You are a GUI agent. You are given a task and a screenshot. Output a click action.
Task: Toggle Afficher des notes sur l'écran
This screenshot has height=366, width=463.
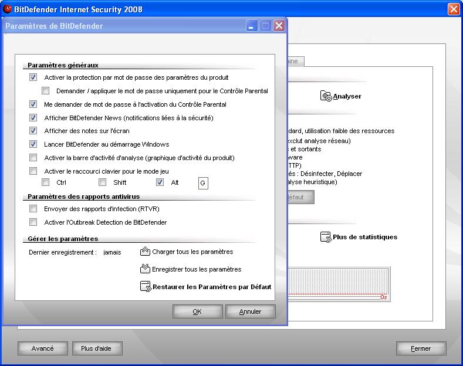[x=33, y=131]
